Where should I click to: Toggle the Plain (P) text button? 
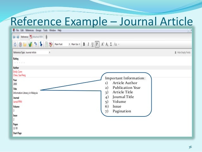[x=97, y=44]
